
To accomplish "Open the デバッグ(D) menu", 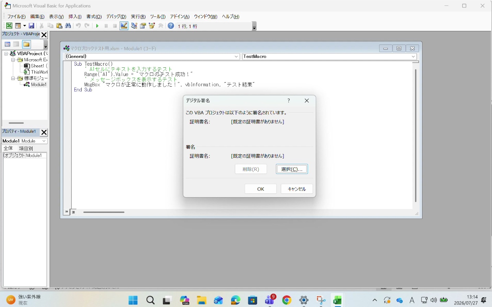I will pos(116,16).
